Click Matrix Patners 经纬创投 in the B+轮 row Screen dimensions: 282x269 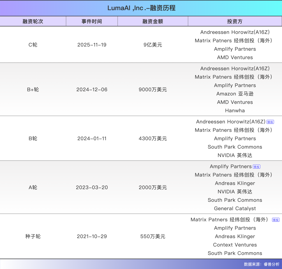[233, 77]
